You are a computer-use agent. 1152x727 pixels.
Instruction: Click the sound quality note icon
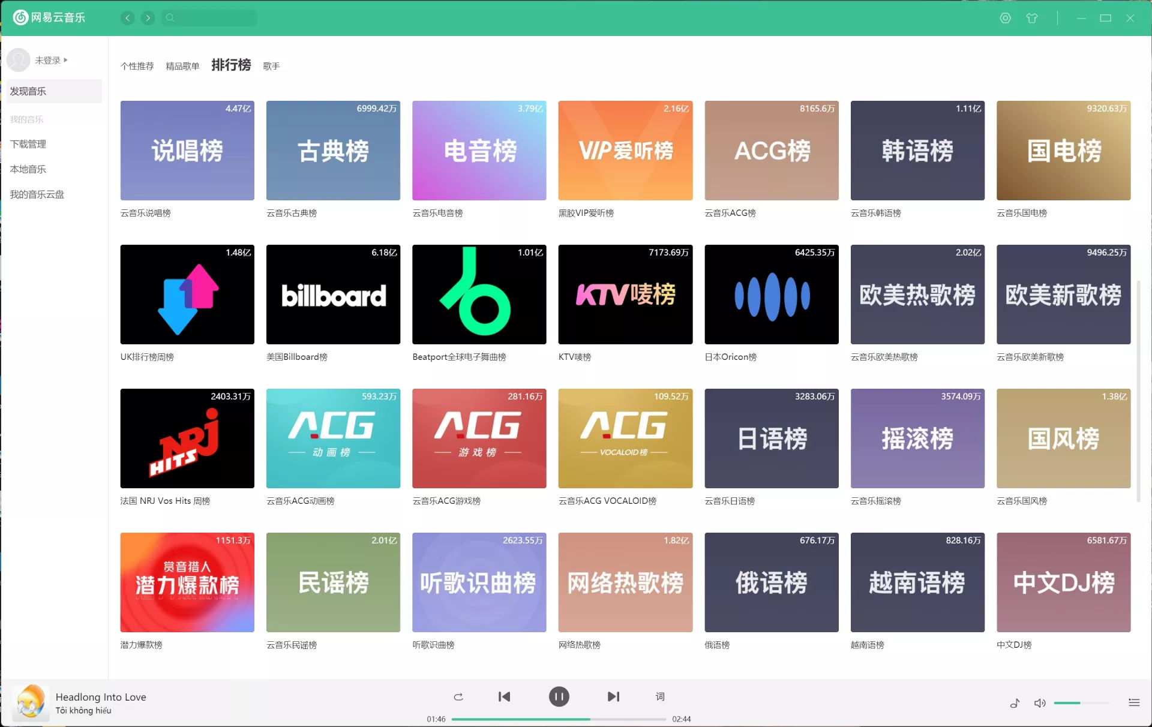[x=1014, y=702]
